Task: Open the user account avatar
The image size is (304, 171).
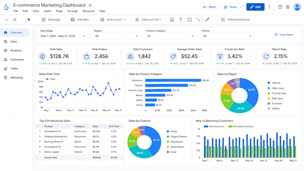Action: (x=297, y=7)
